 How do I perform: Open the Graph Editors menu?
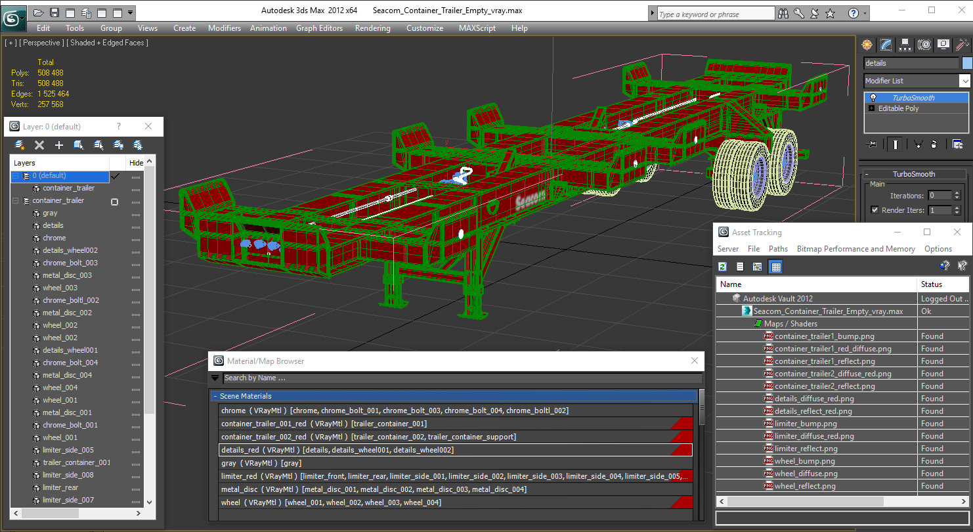(x=319, y=28)
